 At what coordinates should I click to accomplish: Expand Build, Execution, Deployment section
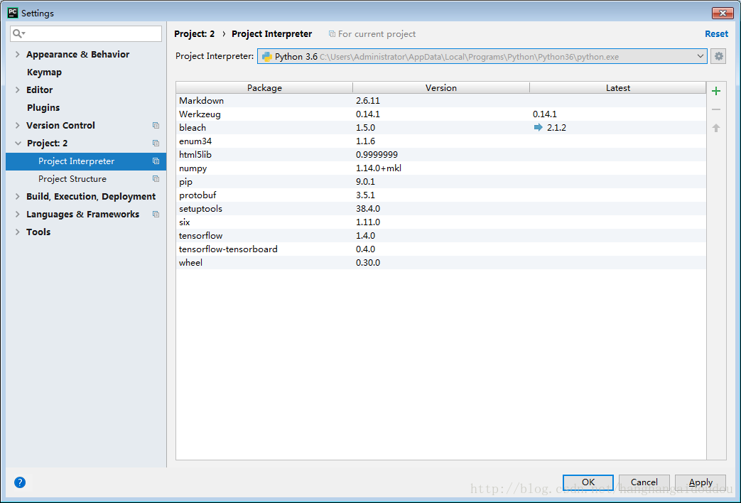pyautogui.click(x=18, y=196)
